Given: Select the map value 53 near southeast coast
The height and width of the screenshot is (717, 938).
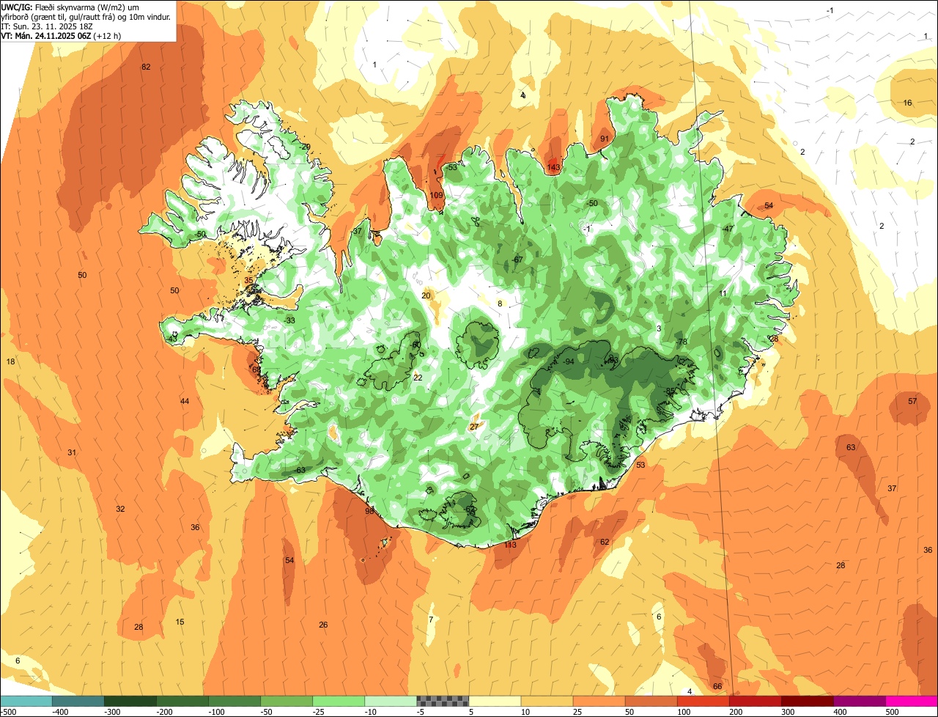Looking at the screenshot, I should point(640,465).
